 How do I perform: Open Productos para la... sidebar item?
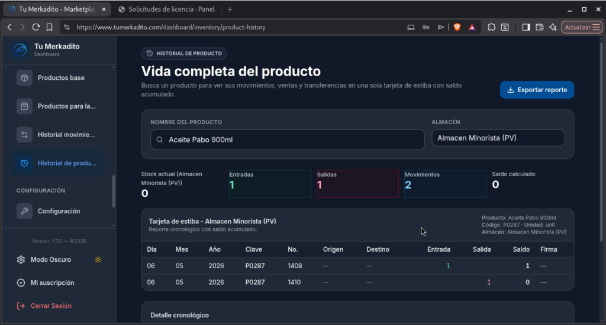(x=57, y=106)
